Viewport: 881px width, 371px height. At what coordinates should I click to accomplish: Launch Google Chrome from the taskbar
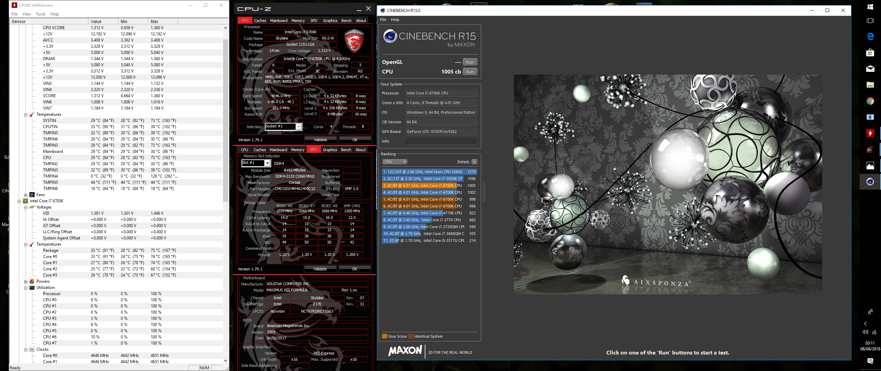(x=870, y=101)
